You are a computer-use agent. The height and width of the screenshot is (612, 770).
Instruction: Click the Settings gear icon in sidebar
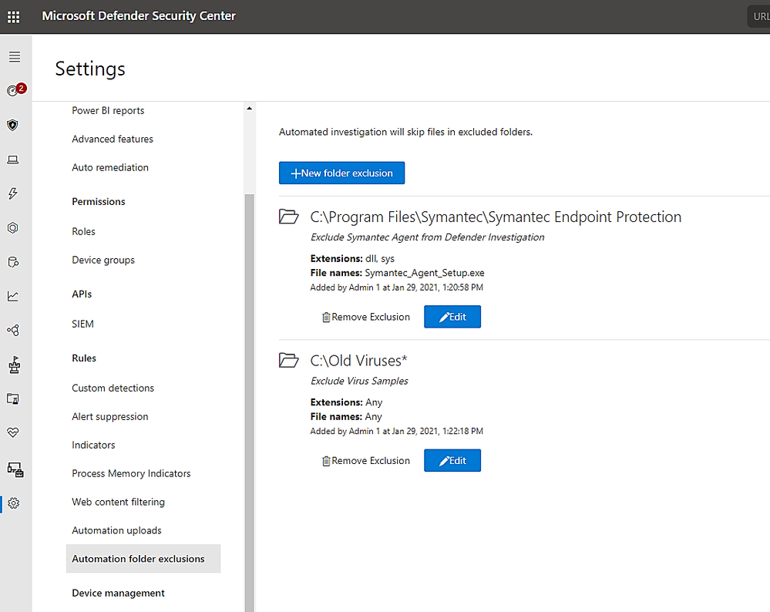[x=13, y=503]
